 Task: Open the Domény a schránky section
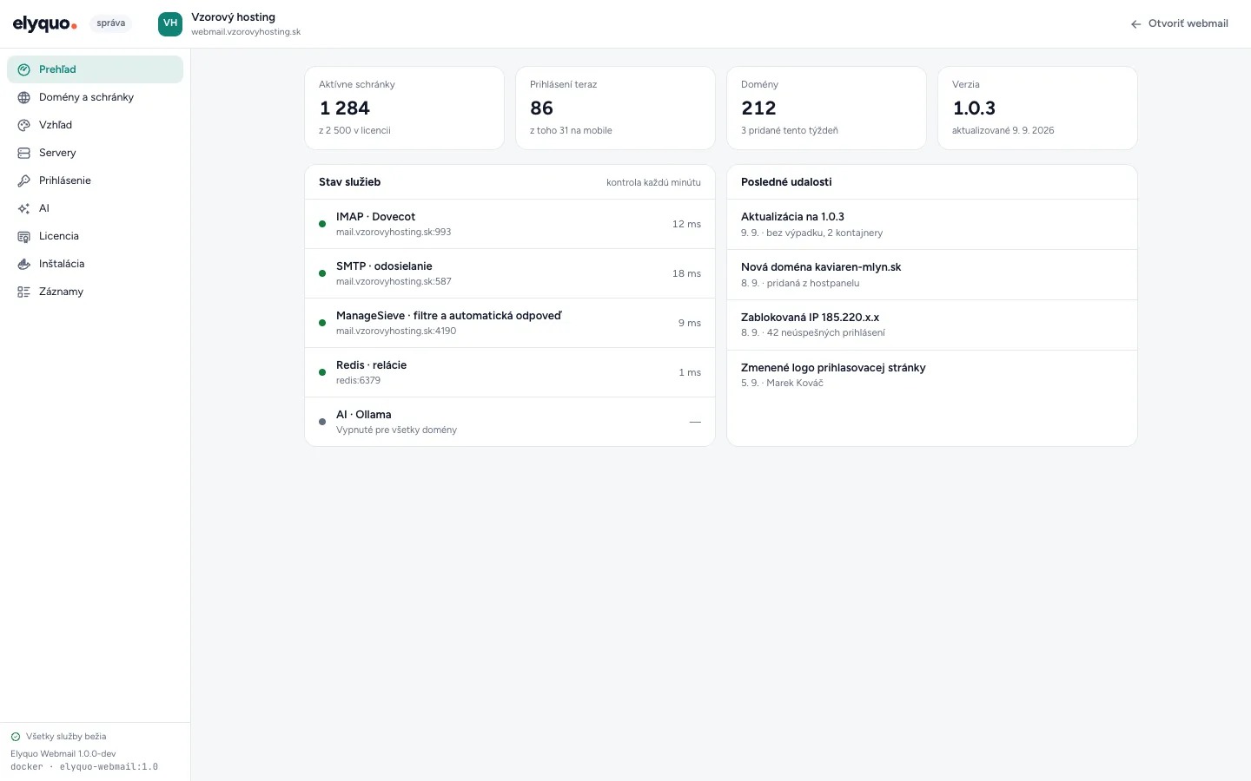pyautogui.click(x=96, y=97)
